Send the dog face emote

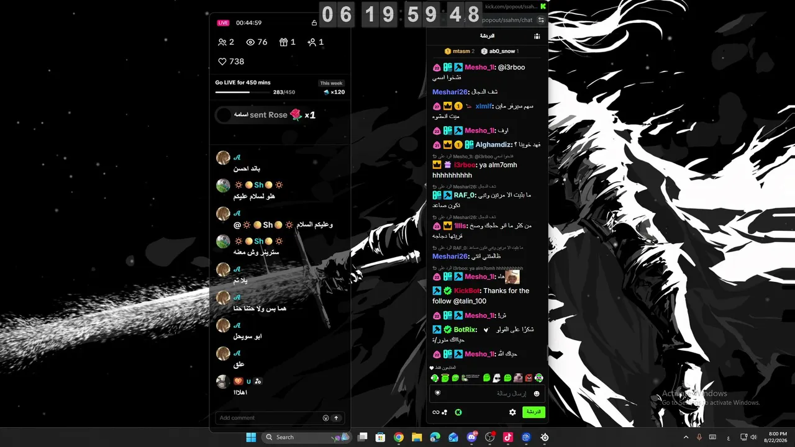tap(518, 377)
